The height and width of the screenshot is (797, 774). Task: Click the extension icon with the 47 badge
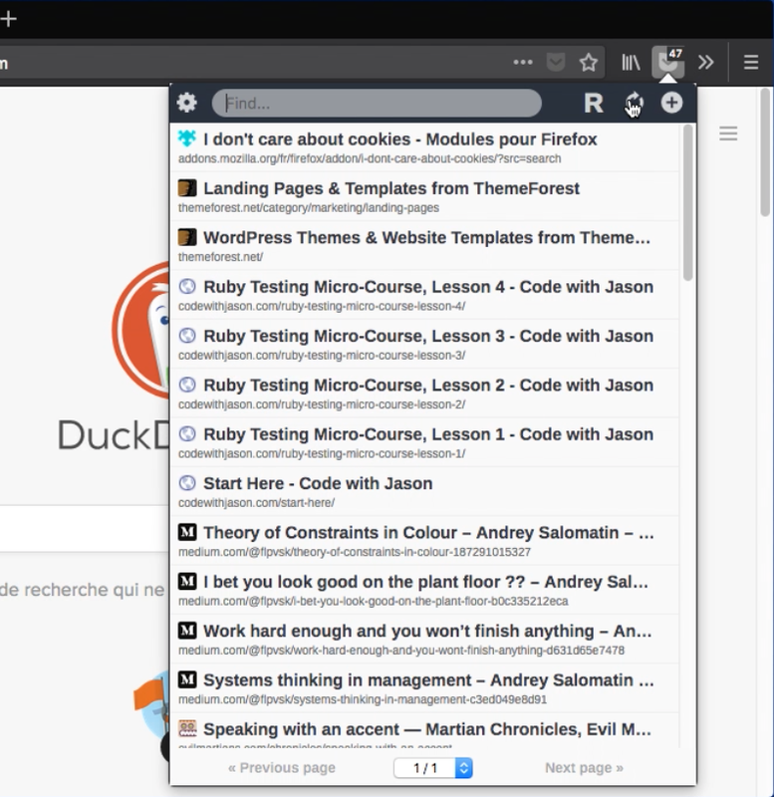(x=667, y=62)
